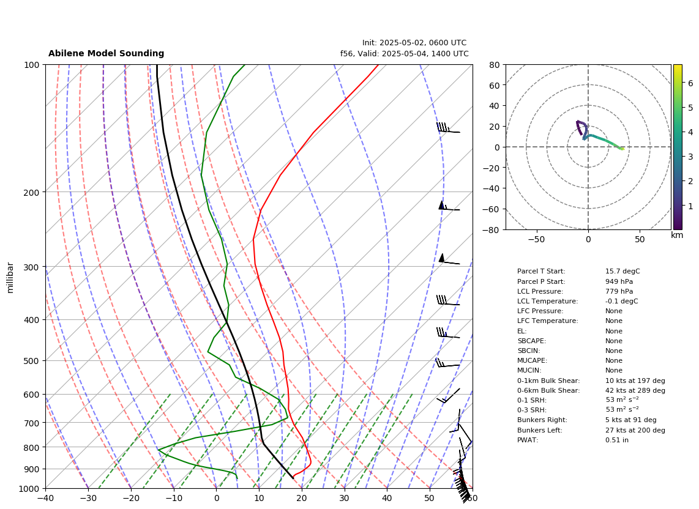Click the 15.7 degC value
The width and height of the screenshot is (699, 509).
622,271
